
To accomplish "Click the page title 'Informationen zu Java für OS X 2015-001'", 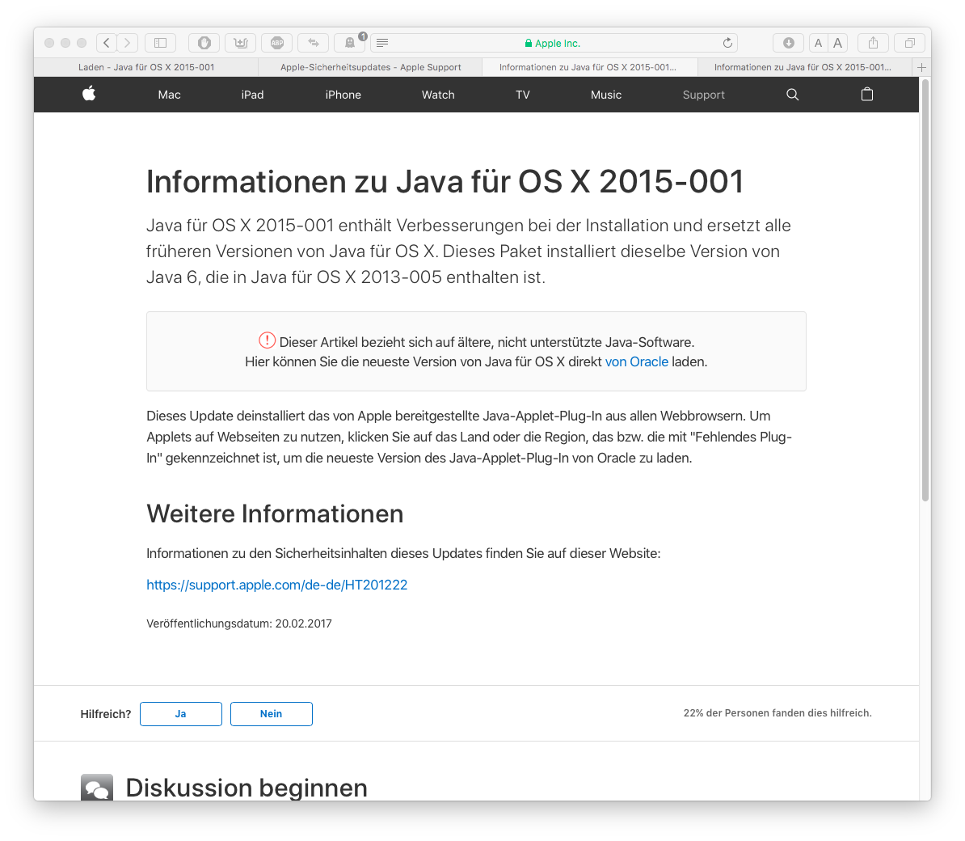I will pos(445,182).
